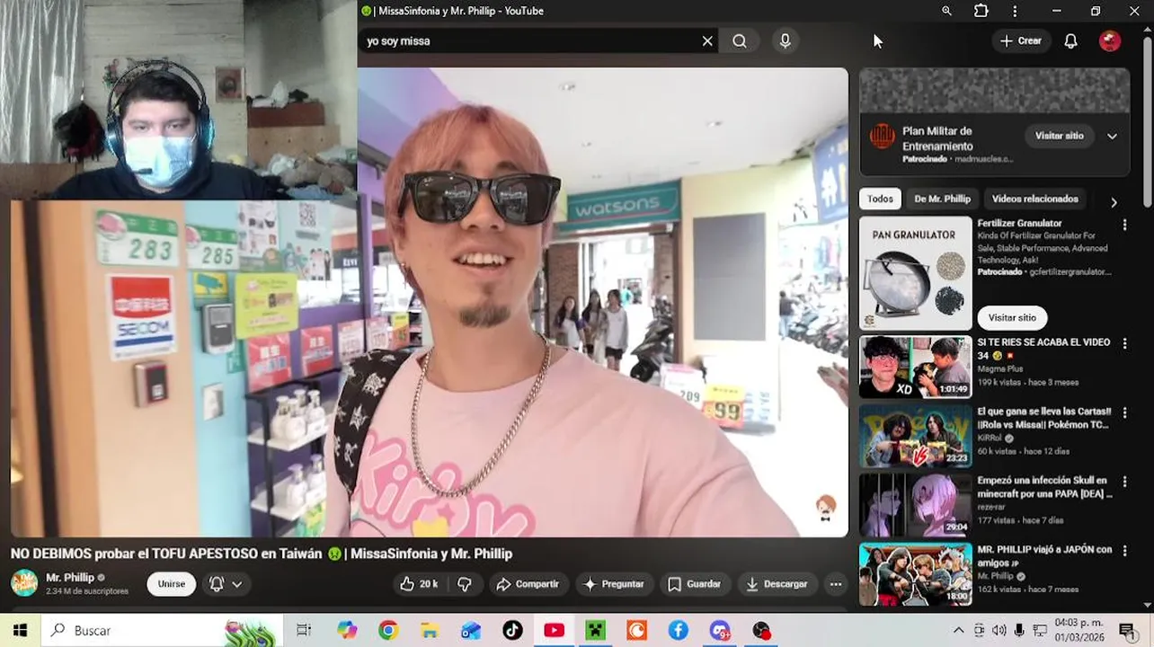1154x647 pixels.
Task: Open Outlook from taskbar
Action: [x=471, y=631]
